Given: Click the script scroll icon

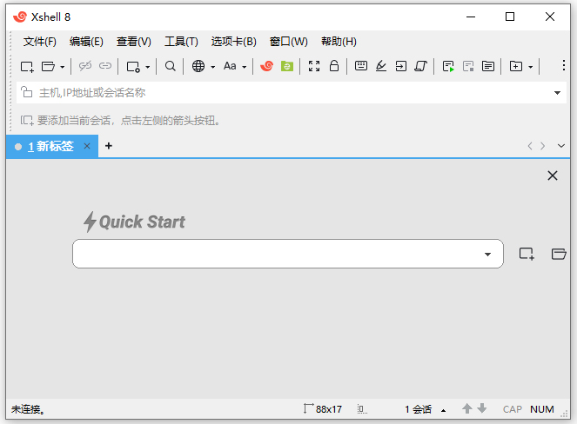Looking at the screenshot, I should coord(420,66).
